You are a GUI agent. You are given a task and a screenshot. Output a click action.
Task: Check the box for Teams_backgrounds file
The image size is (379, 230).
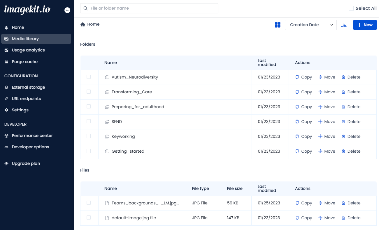89,203
